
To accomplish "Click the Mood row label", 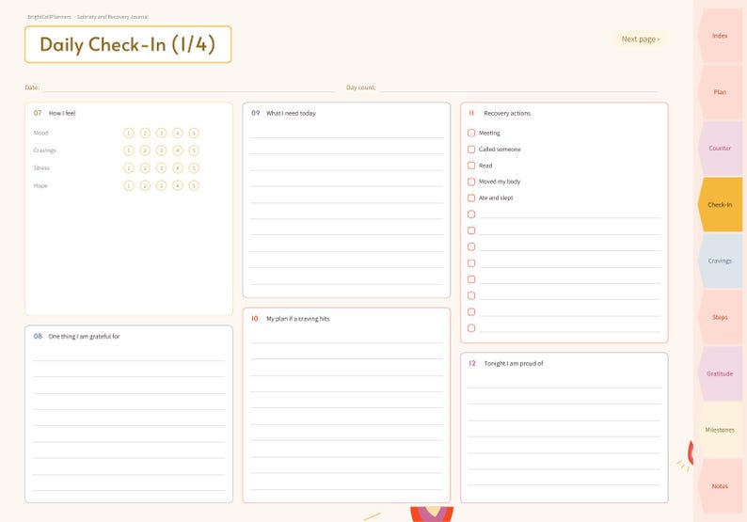I will click(41, 133).
